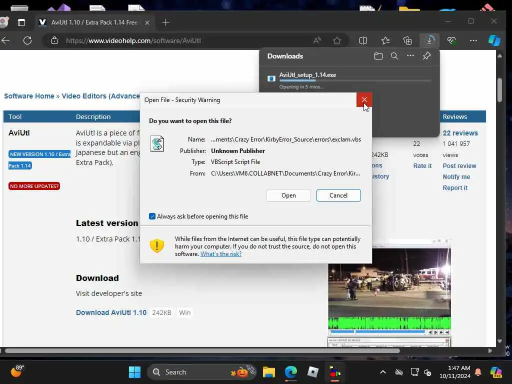Switch to Microsoft Edge taskbar icon
The height and width of the screenshot is (384, 512).
click(x=290, y=372)
